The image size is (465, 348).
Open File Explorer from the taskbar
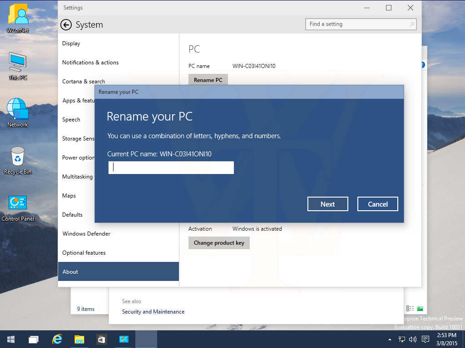[x=79, y=339]
